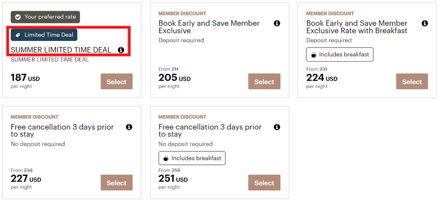This screenshot has height=203, width=441.
Task: Click the tag icon in Limited Time Deal badge
Action: pyautogui.click(x=18, y=35)
